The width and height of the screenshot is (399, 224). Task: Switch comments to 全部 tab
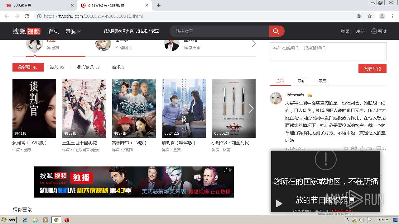[280, 81]
